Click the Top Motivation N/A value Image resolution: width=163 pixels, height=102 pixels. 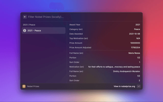pyautogui.click(x=138, y=39)
